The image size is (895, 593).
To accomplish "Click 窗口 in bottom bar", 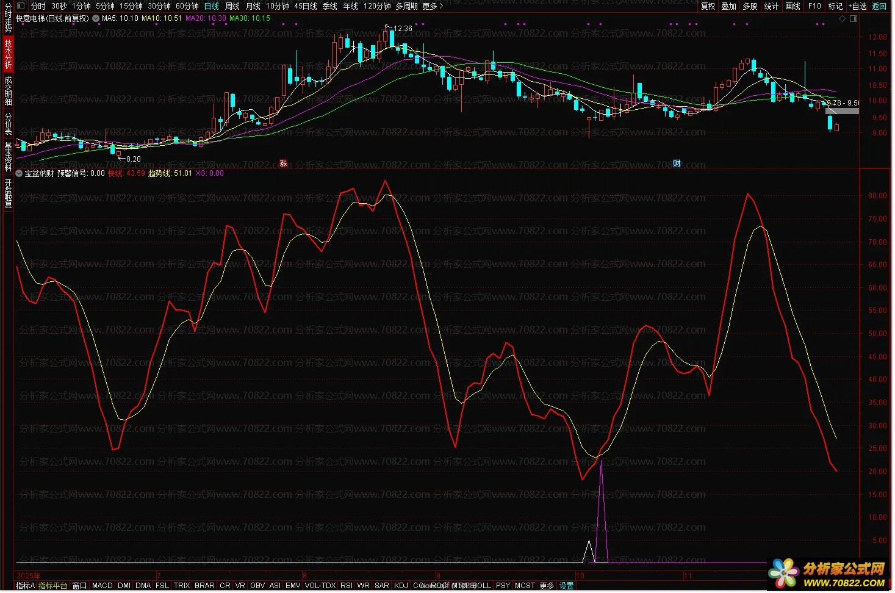I will coord(80,586).
